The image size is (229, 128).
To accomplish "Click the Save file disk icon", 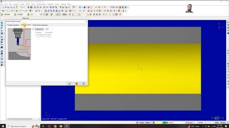I will click(8, 7).
